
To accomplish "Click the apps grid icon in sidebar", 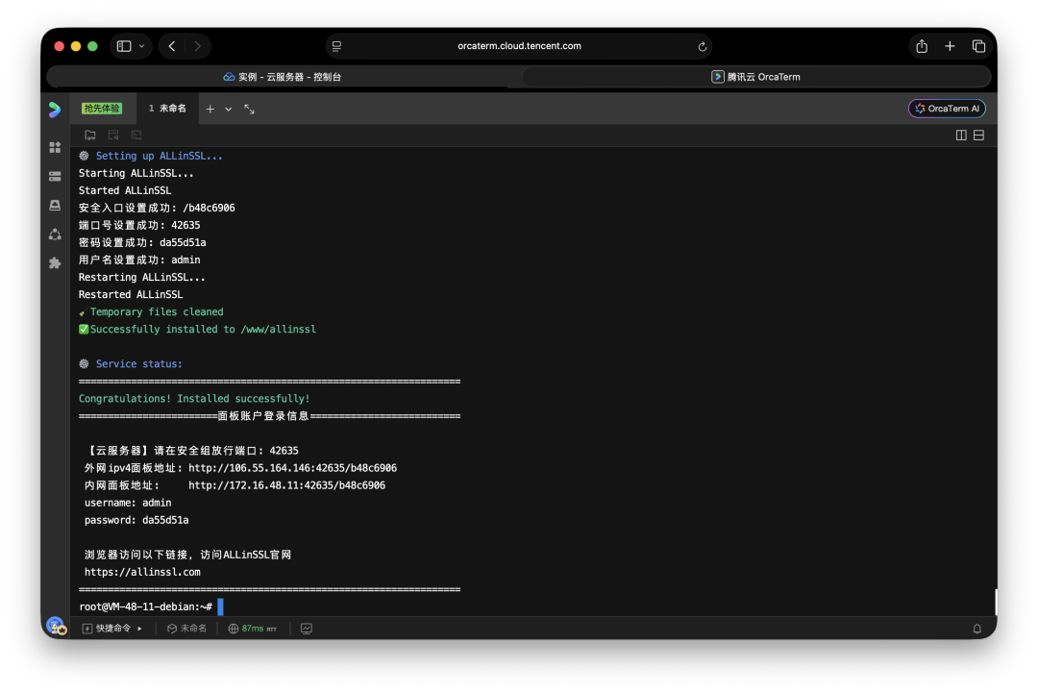I will point(55,147).
